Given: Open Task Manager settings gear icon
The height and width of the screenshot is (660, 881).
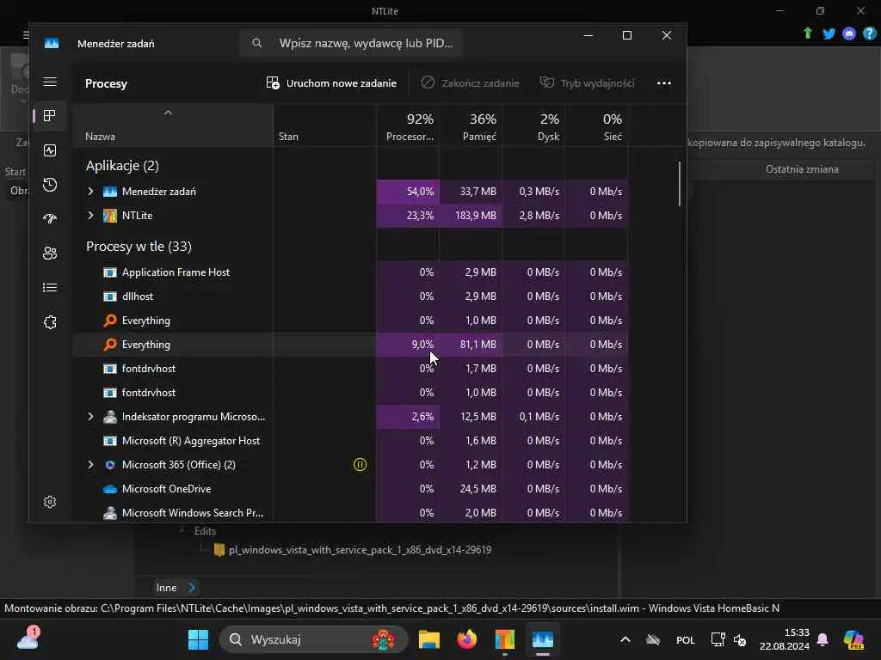Looking at the screenshot, I should click(x=50, y=502).
